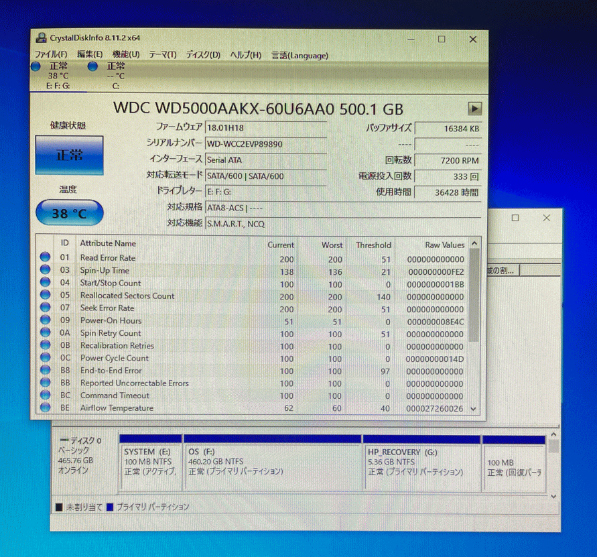Open the 機能(U) menu

126,55
